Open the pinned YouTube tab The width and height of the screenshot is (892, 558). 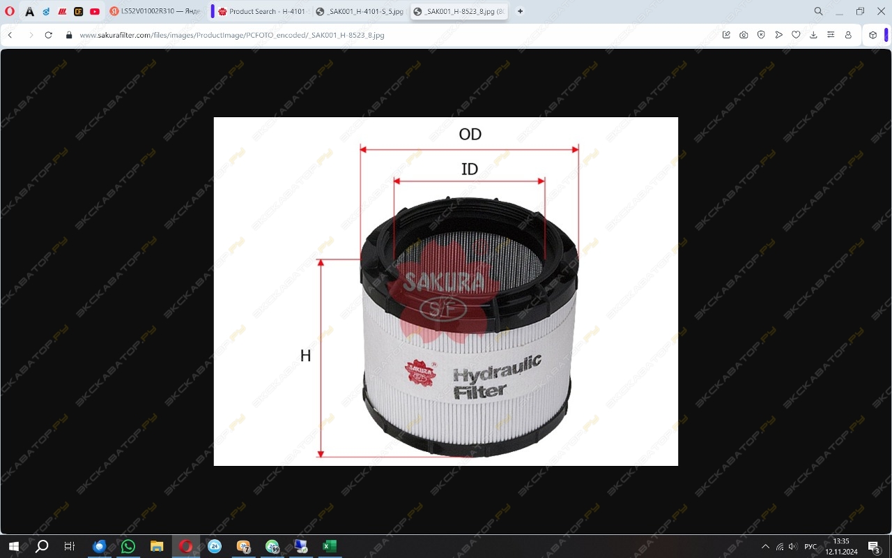95,11
